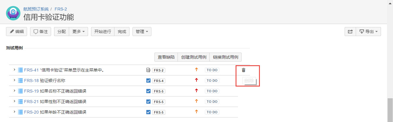Image resolution: width=393 pixels, height=122 pixels.
Task: Open the 航班预订系统 breadcrumb link
Action: click(36, 9)
